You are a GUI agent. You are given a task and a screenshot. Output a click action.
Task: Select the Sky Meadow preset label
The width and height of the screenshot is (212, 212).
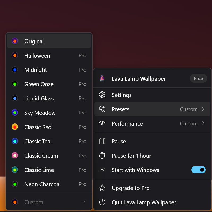(x=40, y=113)
